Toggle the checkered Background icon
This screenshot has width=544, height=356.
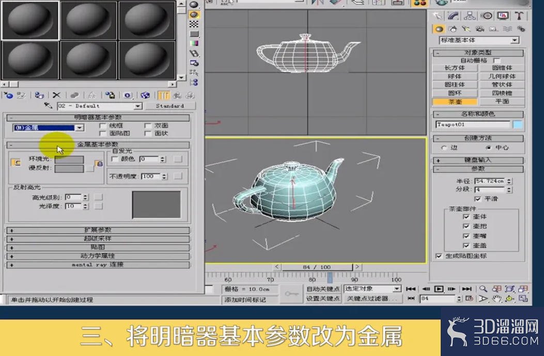coord(194,24)
